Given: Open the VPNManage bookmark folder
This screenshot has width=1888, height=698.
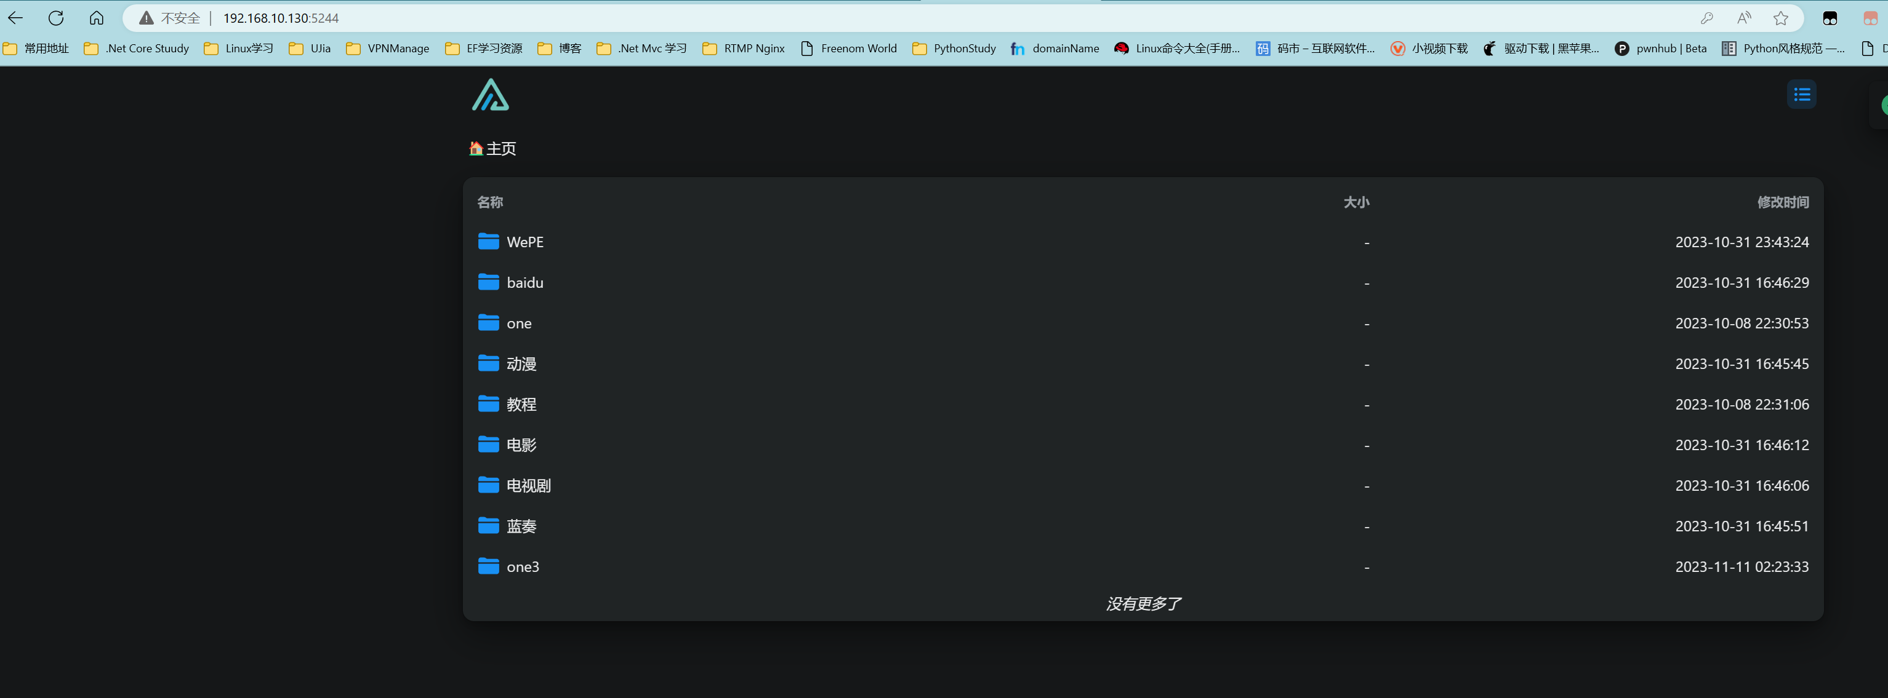Looking at the screenshot, I should [388, 49].
